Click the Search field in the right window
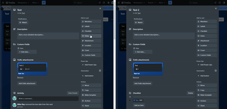Screen dimensions: 227x109 201,3
